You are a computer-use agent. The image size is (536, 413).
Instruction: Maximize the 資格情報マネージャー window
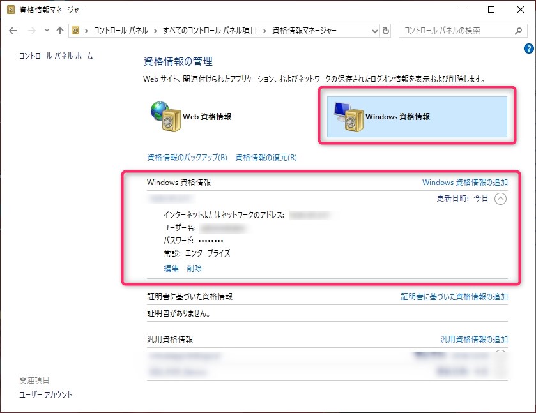491,10
